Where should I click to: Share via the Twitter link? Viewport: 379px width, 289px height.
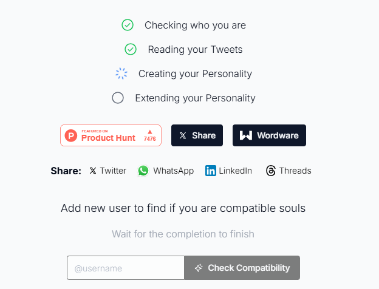(x=113, y=171)
